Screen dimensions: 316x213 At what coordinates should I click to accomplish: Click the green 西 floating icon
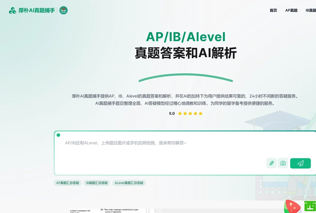[310, 207]
